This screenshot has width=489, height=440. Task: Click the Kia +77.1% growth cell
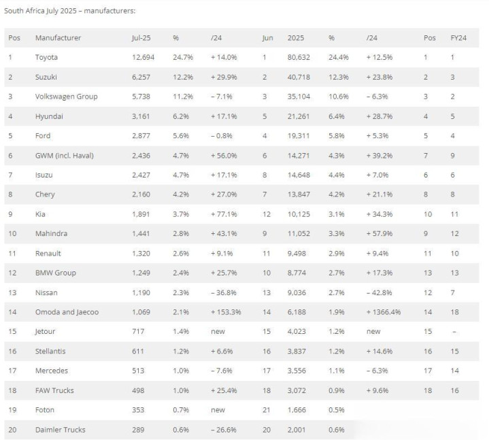point(224,214)
